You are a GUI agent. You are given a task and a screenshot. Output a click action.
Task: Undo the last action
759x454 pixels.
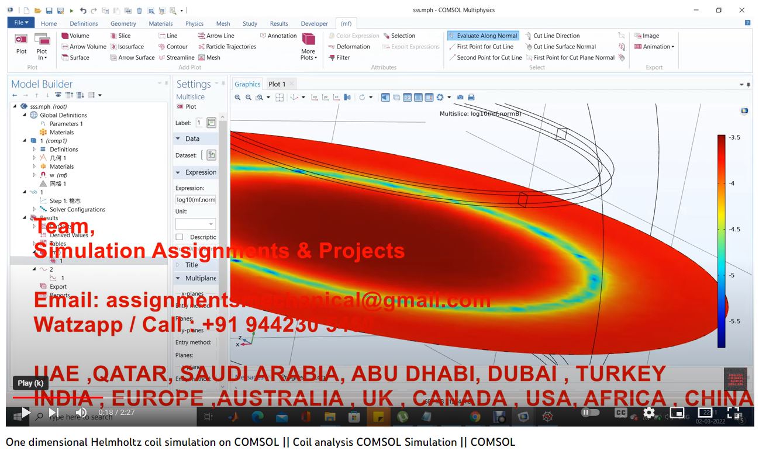coord(83,11)
